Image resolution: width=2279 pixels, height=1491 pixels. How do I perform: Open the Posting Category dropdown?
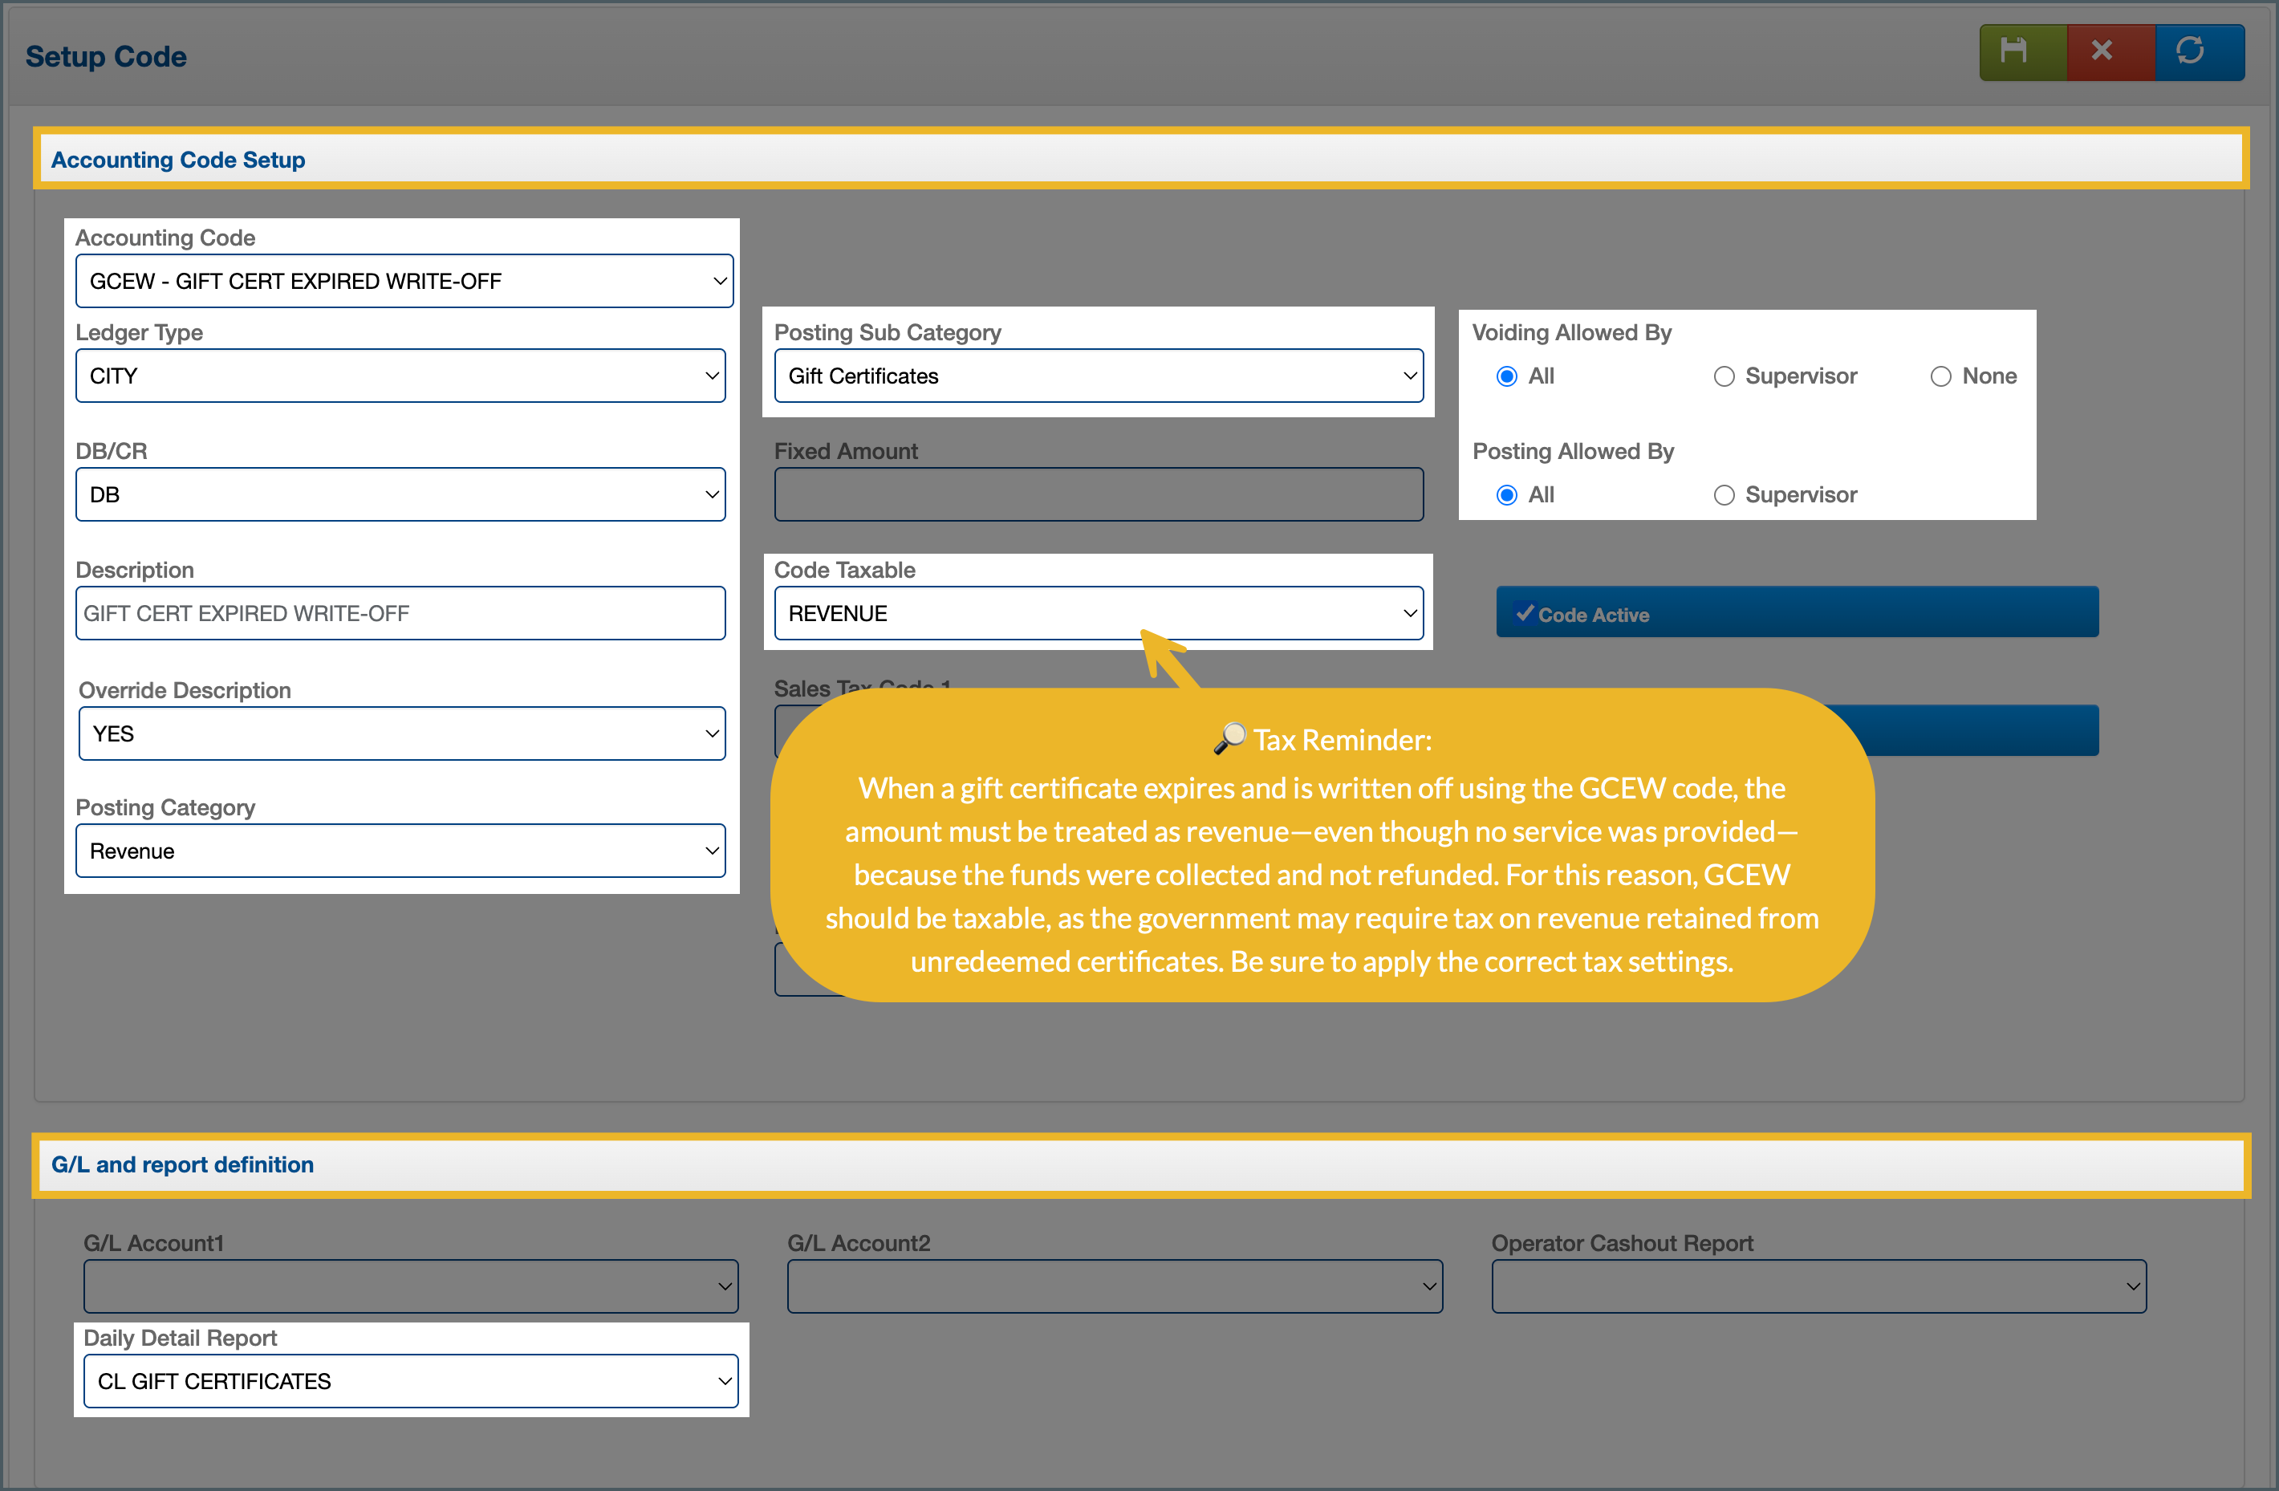point(400,851)
